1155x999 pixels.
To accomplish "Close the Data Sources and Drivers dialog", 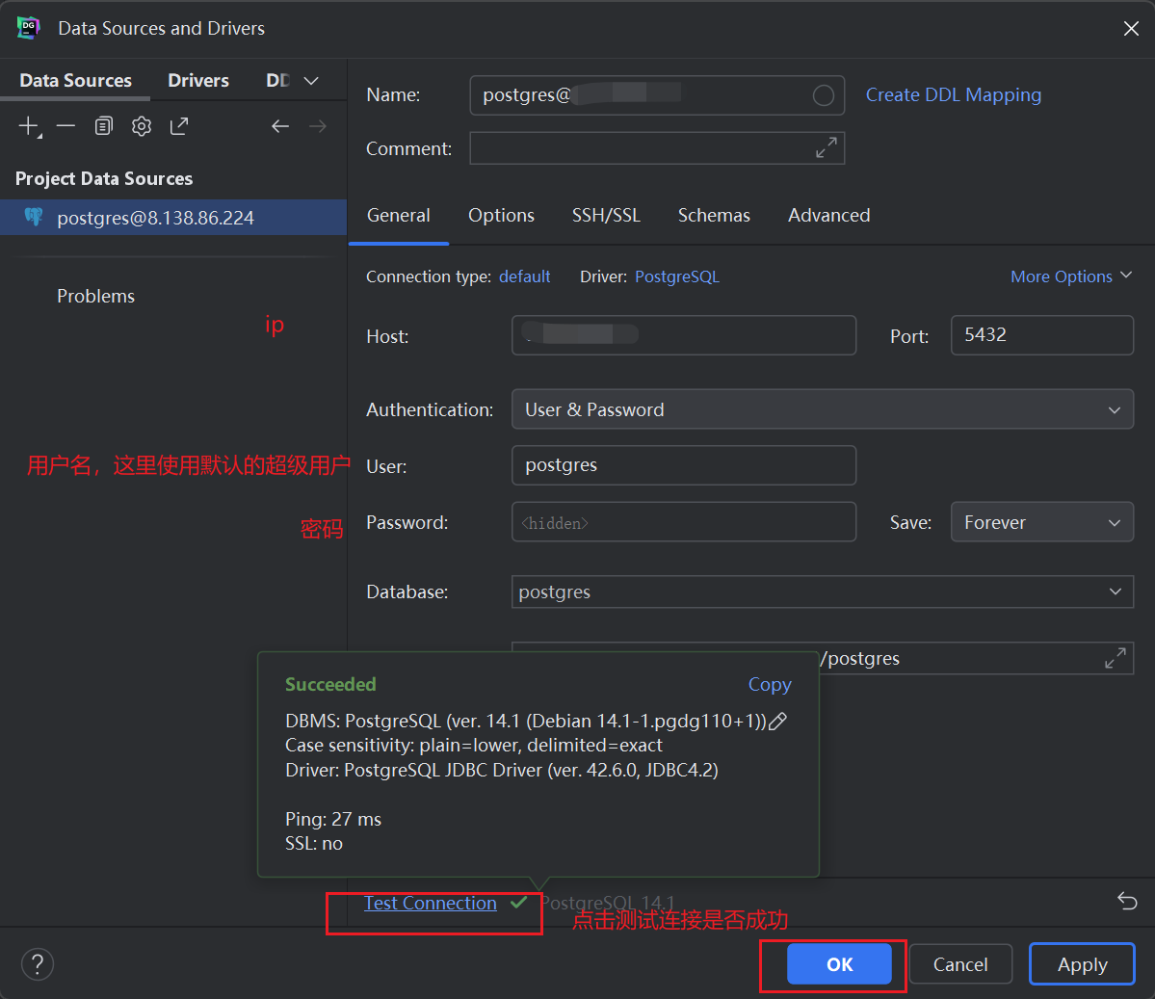I will [1131, 28].
